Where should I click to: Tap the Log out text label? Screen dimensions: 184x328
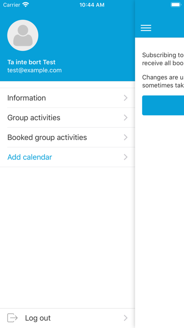coord(38,318)
